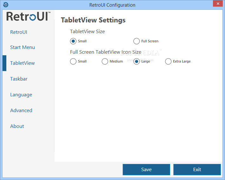
Task: Click the Full Screen TabletView Icon Size label
Action: click(x=106, y=52)
